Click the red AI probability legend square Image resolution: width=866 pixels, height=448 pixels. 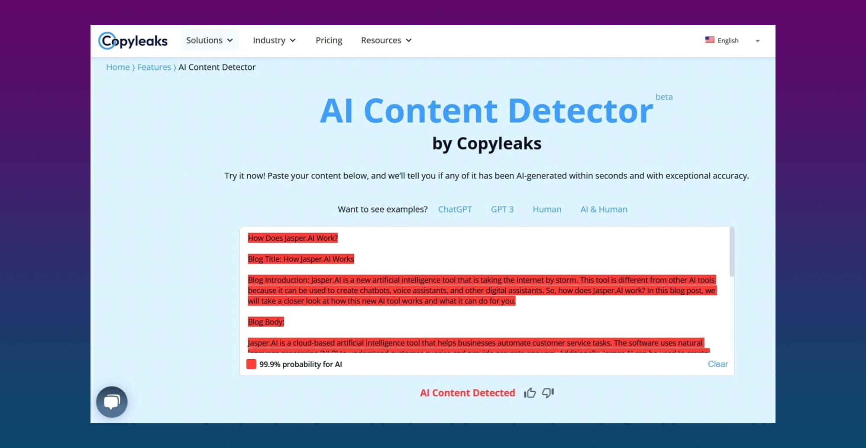pyautogui.click(x=252, y=364)
